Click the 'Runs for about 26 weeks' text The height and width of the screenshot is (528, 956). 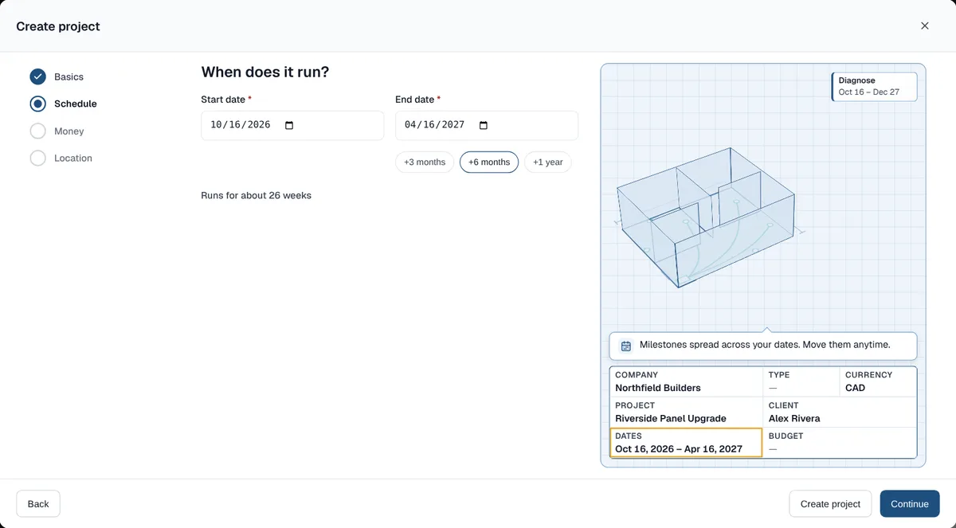coord(256,195)
